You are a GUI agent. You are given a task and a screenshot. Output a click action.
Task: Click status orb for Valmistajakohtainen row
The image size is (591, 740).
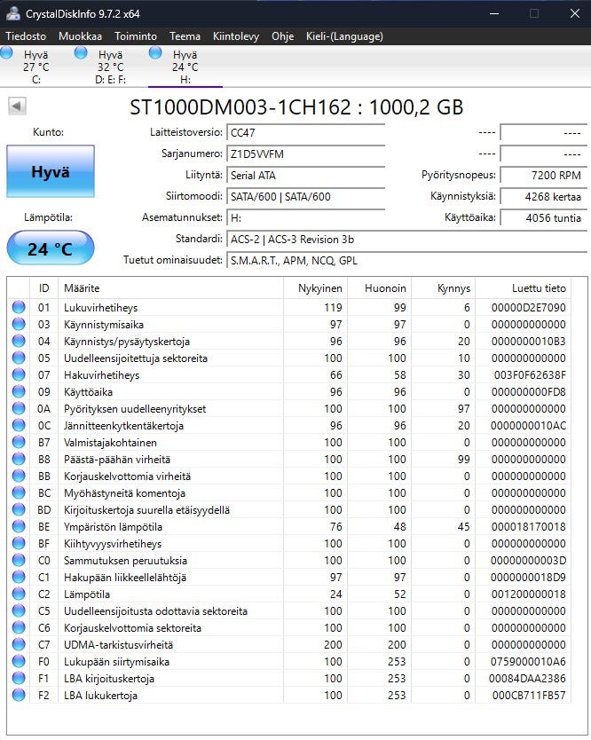[19, 442]
